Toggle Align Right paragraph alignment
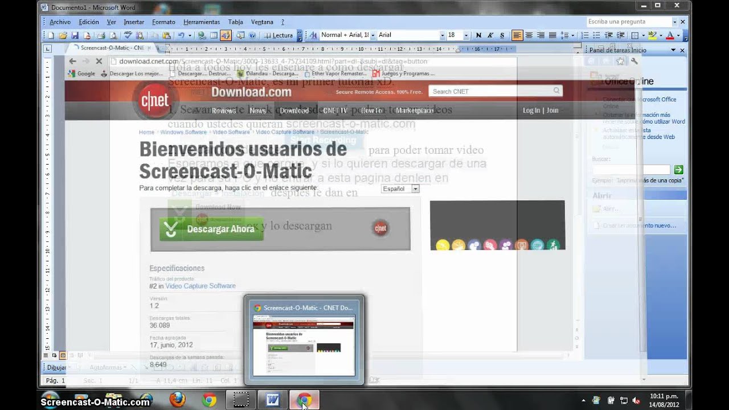Screen dimensions: 729x410 point(541,35)
